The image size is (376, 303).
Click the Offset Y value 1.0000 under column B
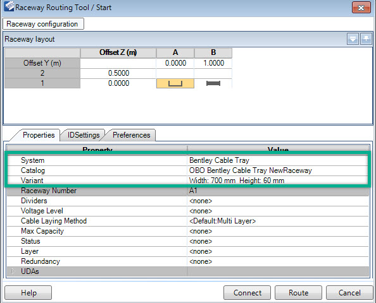point(213,63)
